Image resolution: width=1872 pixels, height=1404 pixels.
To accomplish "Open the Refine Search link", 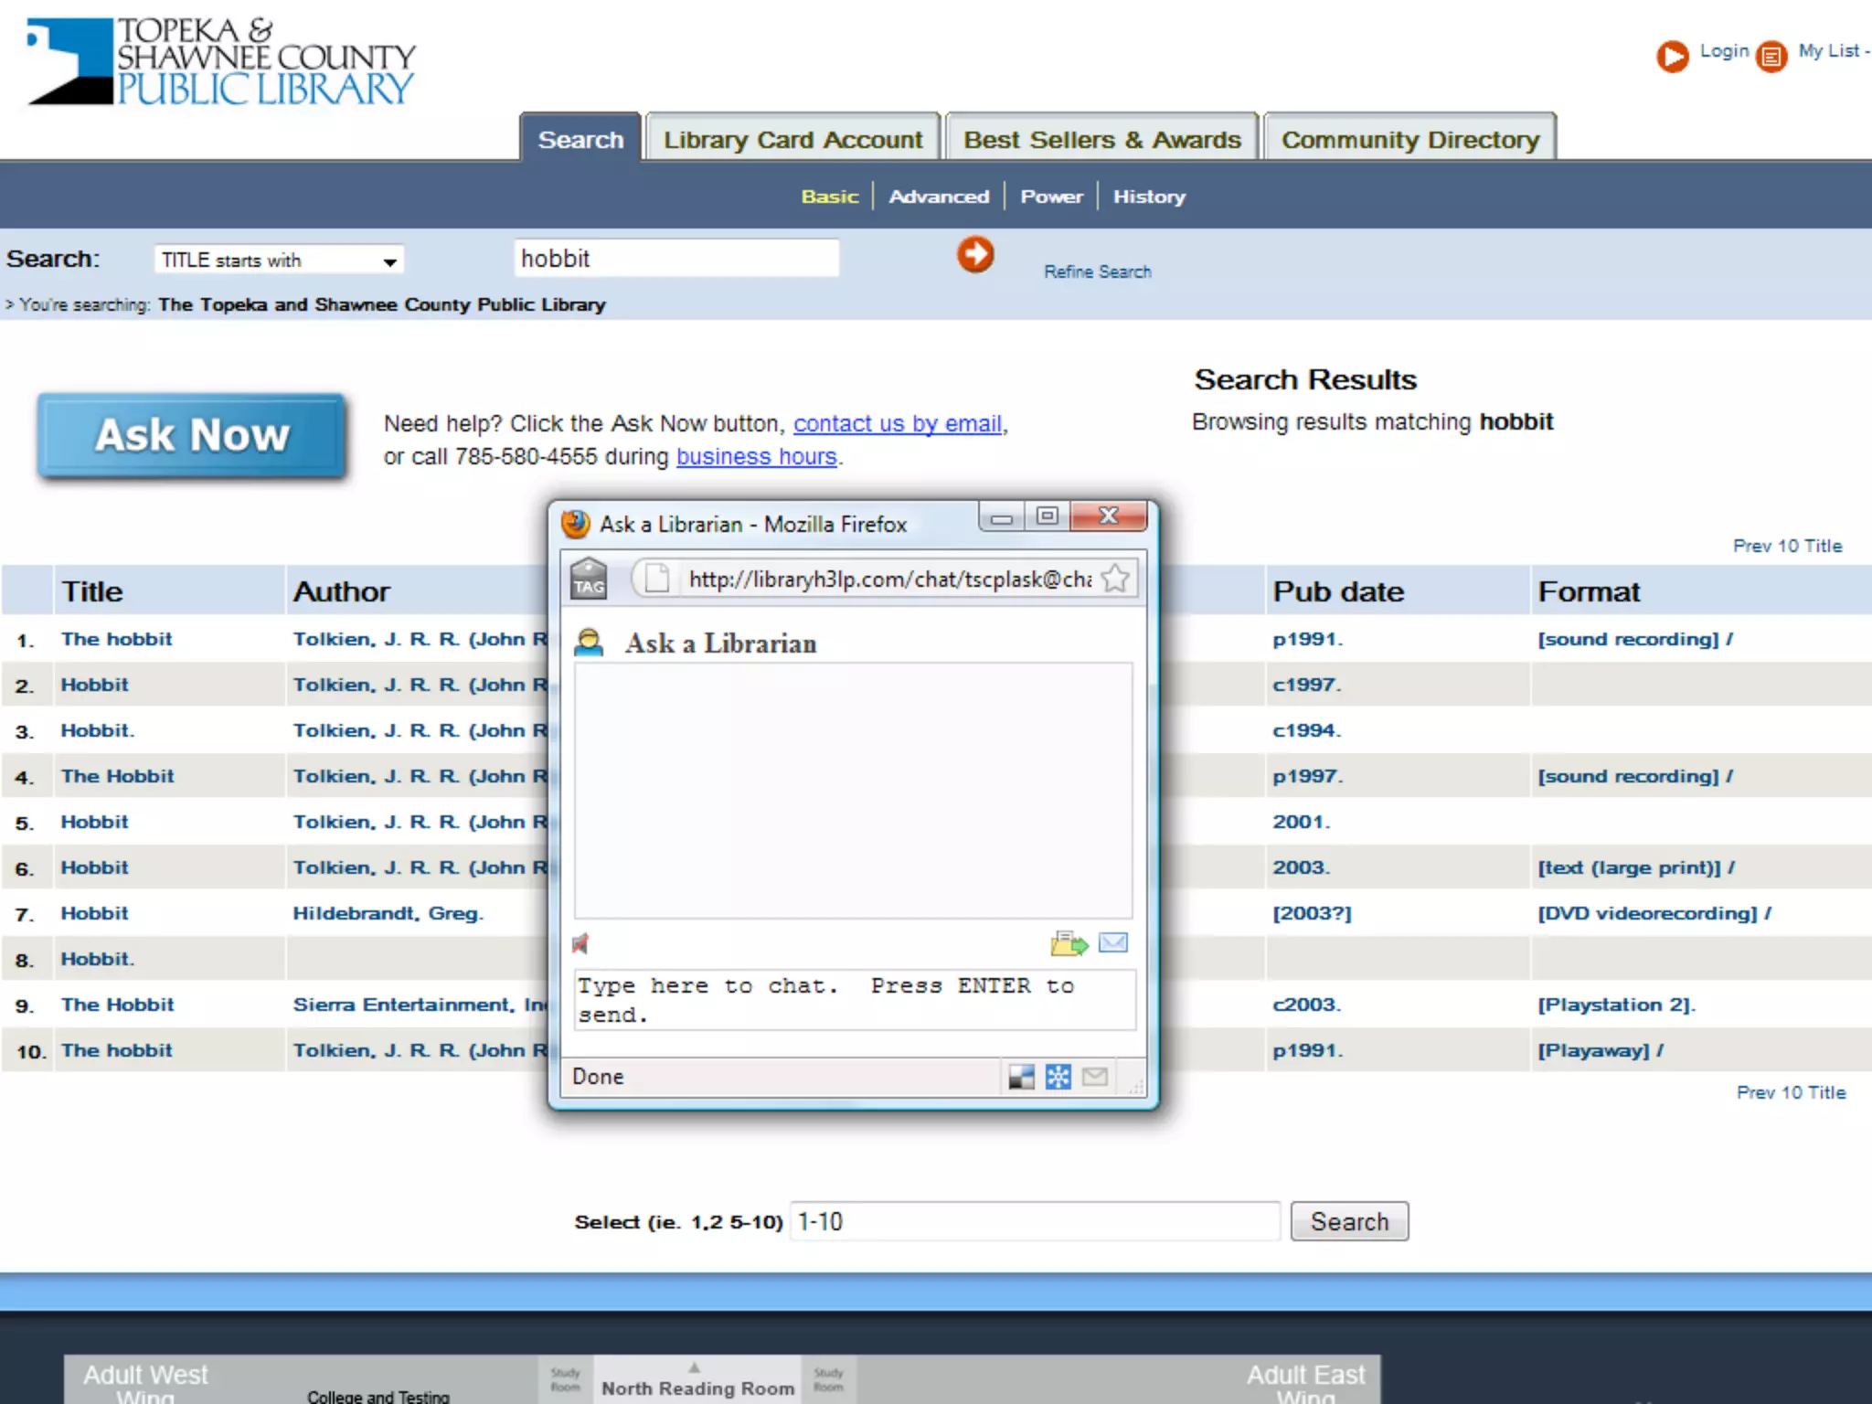I will pos(1097,272).
